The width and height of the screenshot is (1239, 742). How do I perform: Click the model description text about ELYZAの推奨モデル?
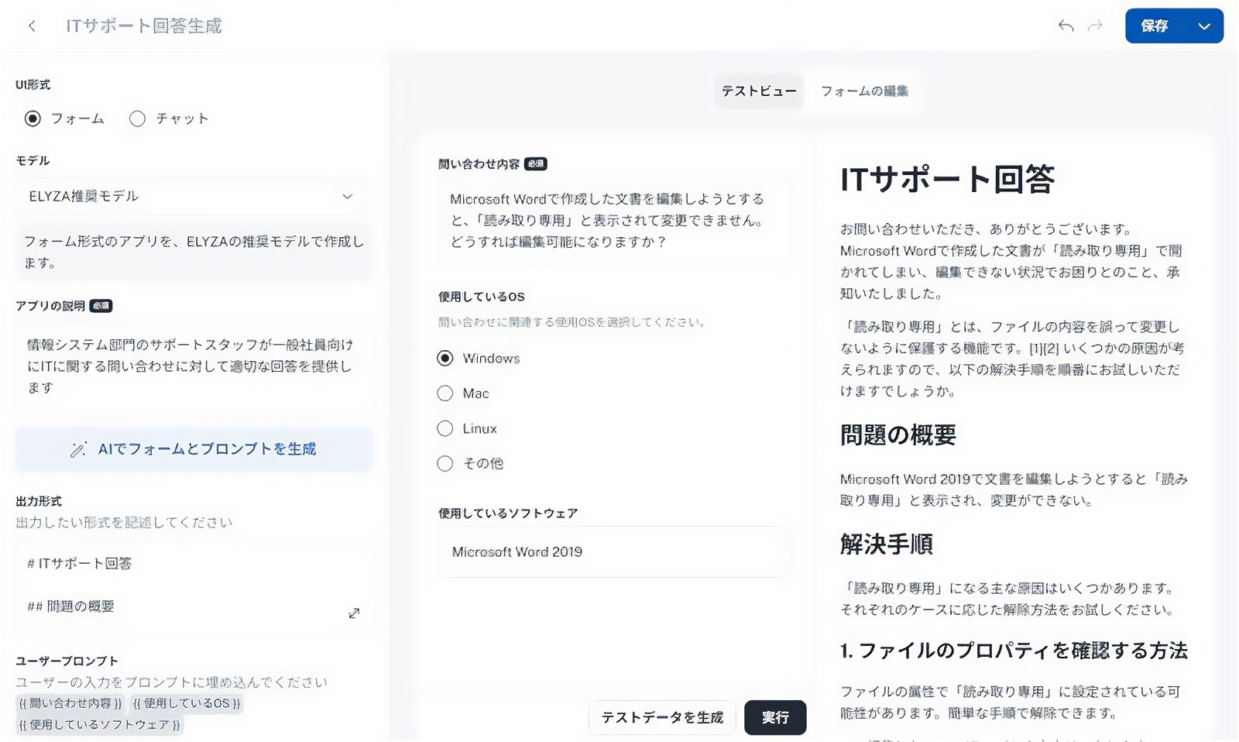(194, 252)
